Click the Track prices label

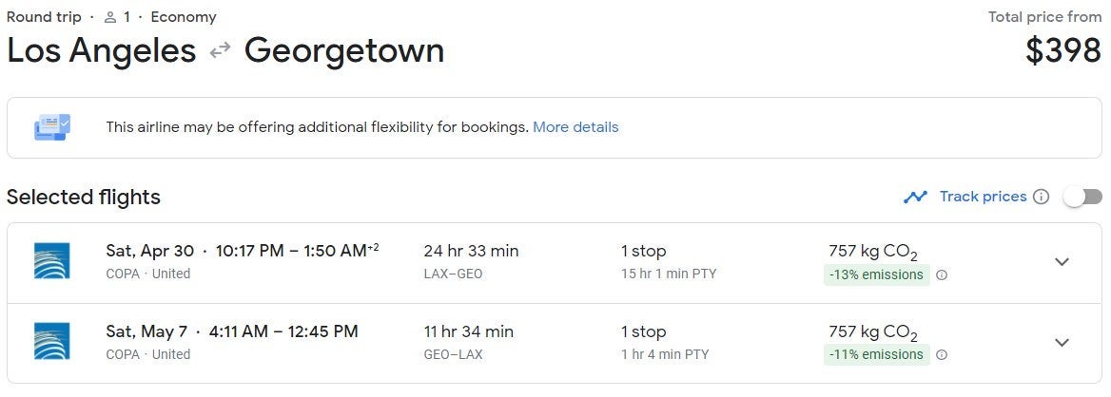983,197
